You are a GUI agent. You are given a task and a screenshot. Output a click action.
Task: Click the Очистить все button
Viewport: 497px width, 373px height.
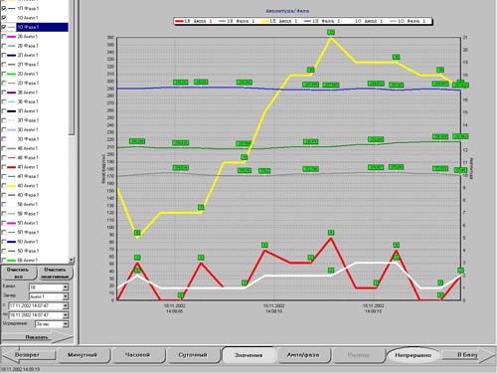19,273
